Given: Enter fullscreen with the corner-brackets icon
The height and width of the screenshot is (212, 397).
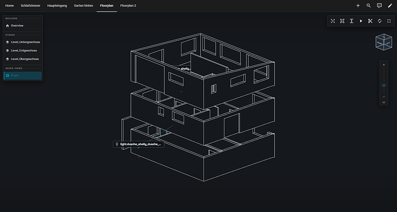Looking at the screenshot, I should [x=389, y=21].
